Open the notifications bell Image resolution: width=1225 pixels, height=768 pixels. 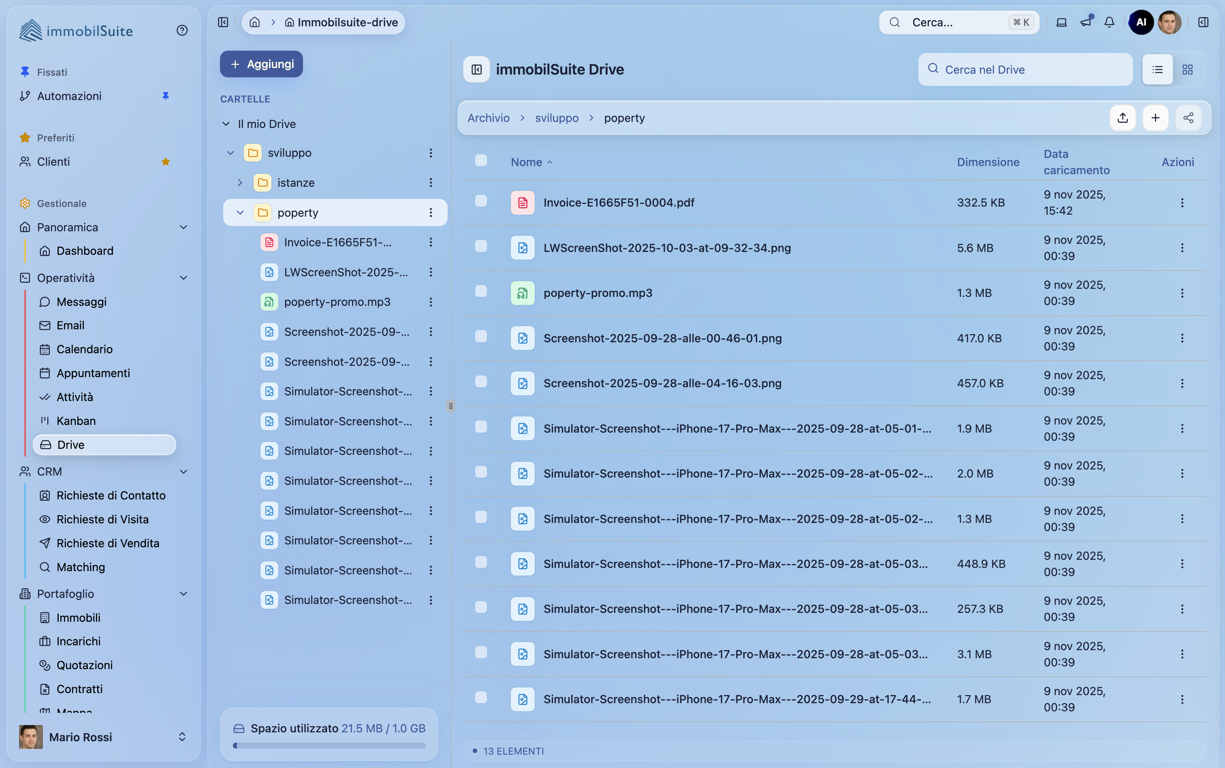[1109, 22]
